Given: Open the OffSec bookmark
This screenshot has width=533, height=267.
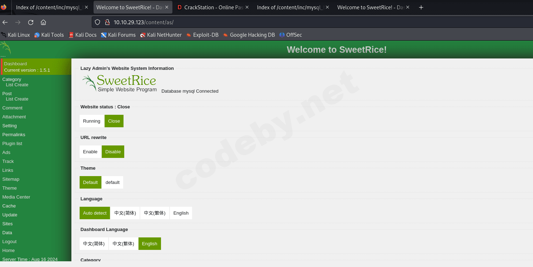Looking at the screenshot, I should pos(291,35).
